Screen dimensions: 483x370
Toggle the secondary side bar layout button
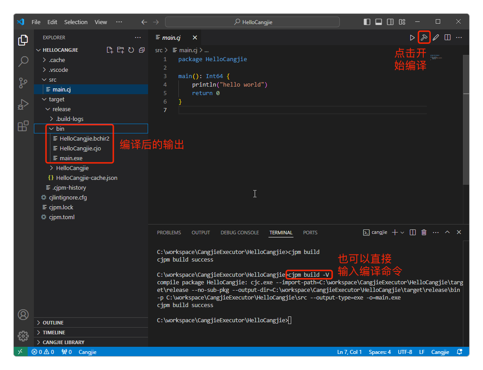(390, 22)
